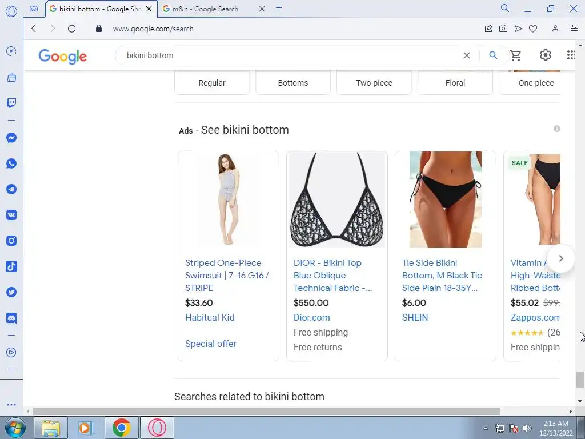Screen dimensions: 585x439
Task: Open Telegram sidebar icon
Action: click(x=11, y=189)
